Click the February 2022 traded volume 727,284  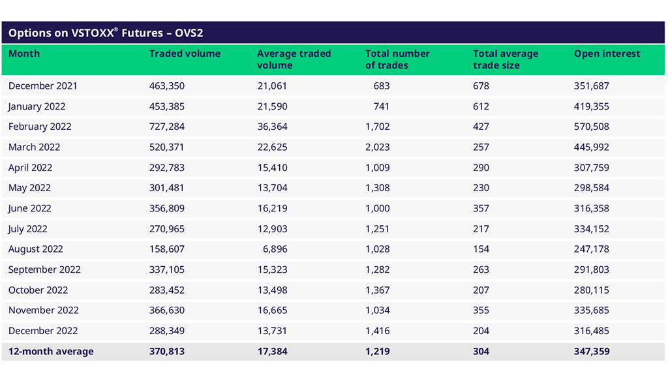pyautogui.click(x=166, y=127)
